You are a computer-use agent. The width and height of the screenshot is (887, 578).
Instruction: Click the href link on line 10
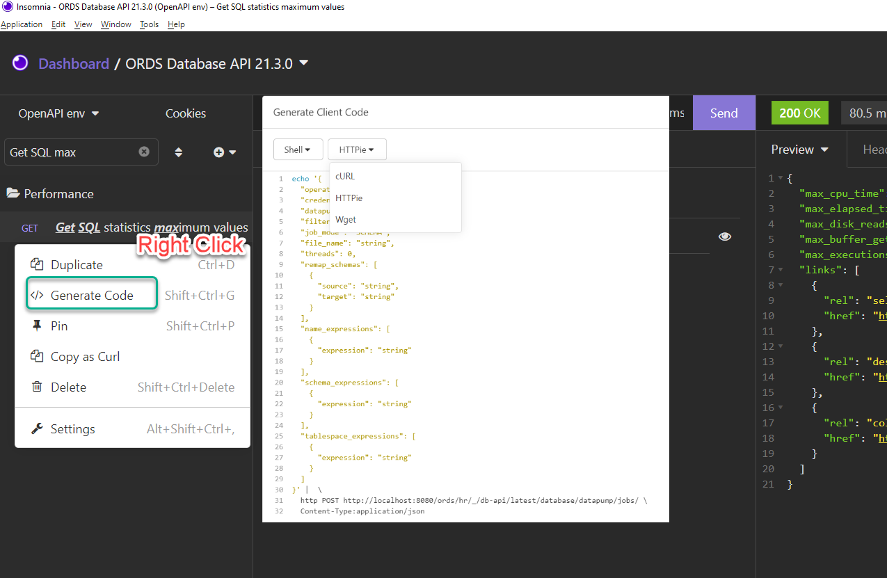point(881,316)
